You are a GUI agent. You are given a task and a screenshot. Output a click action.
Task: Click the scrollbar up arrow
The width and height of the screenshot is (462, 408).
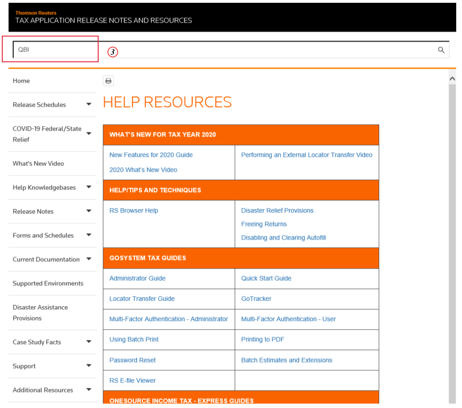tap(452, 79)
